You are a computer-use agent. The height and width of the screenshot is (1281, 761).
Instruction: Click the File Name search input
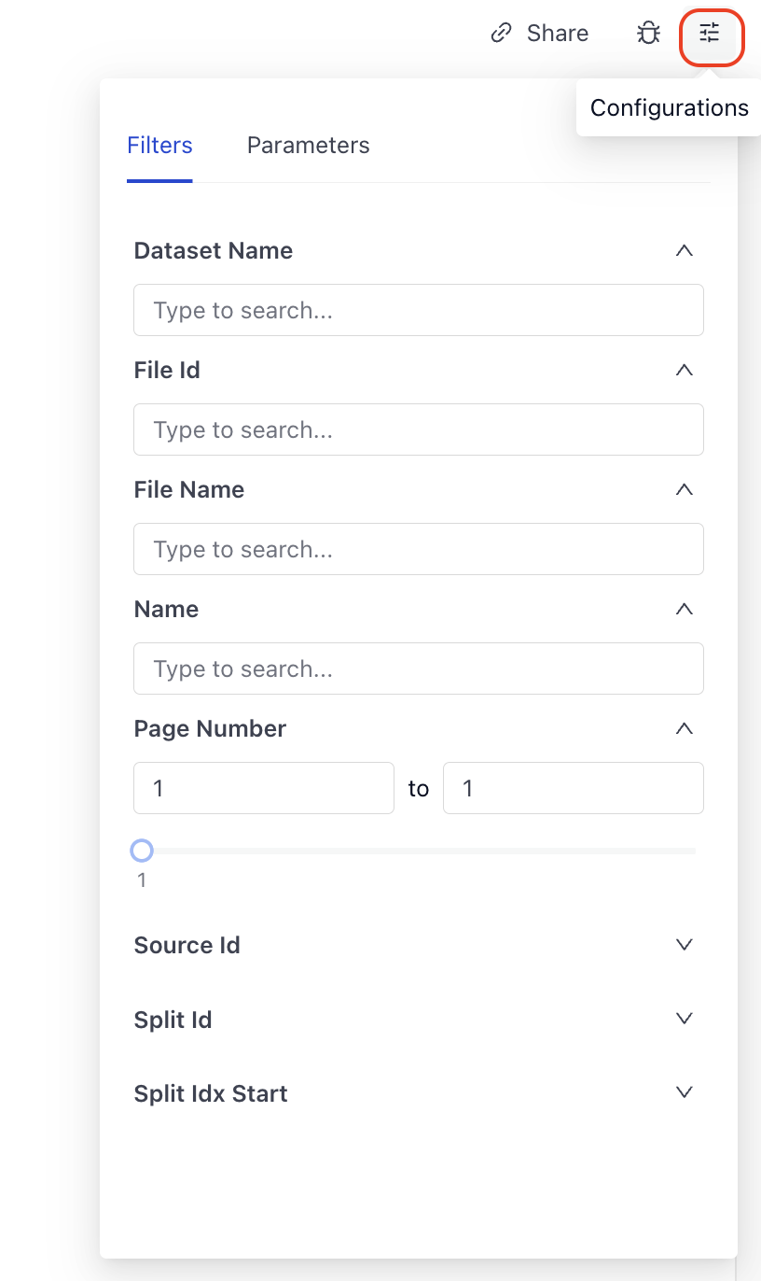pos(418,549)
